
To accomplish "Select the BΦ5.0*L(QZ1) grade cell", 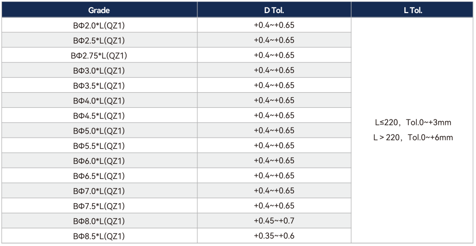I will (99, 131).
